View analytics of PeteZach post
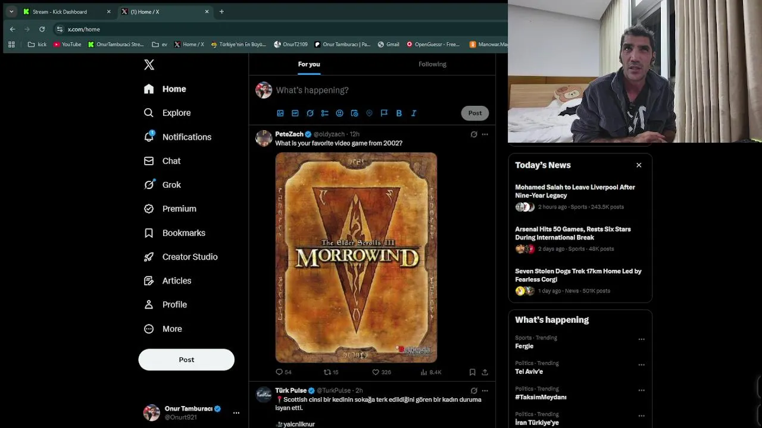This screenshot has width=762, height=428. [431, 372]
